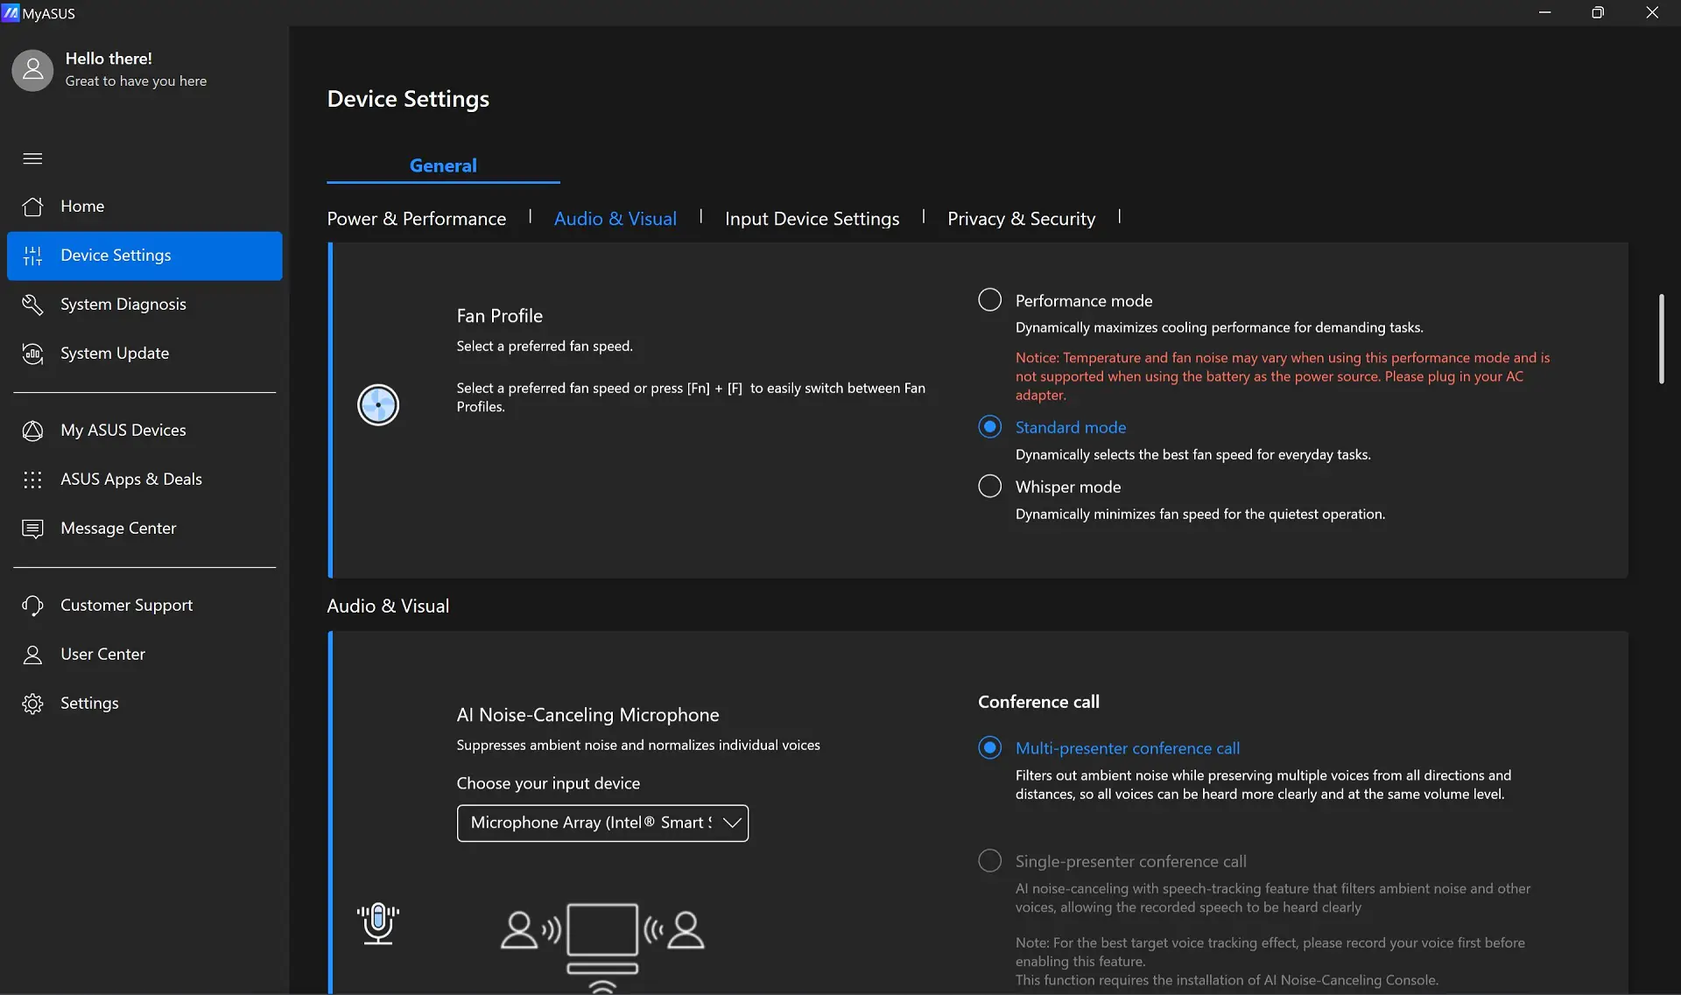1681x995 pixels.
Task: Click the 'Conference call' heading
Action: (1038, 702)
